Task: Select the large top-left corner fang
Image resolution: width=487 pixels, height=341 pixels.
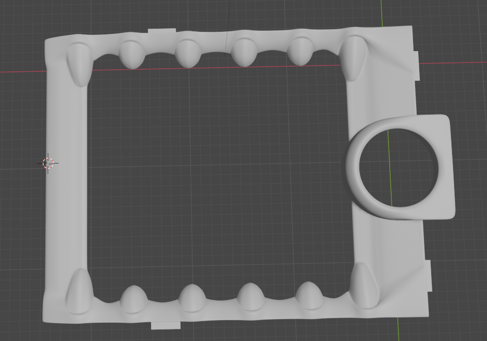Action: [79, 64]
